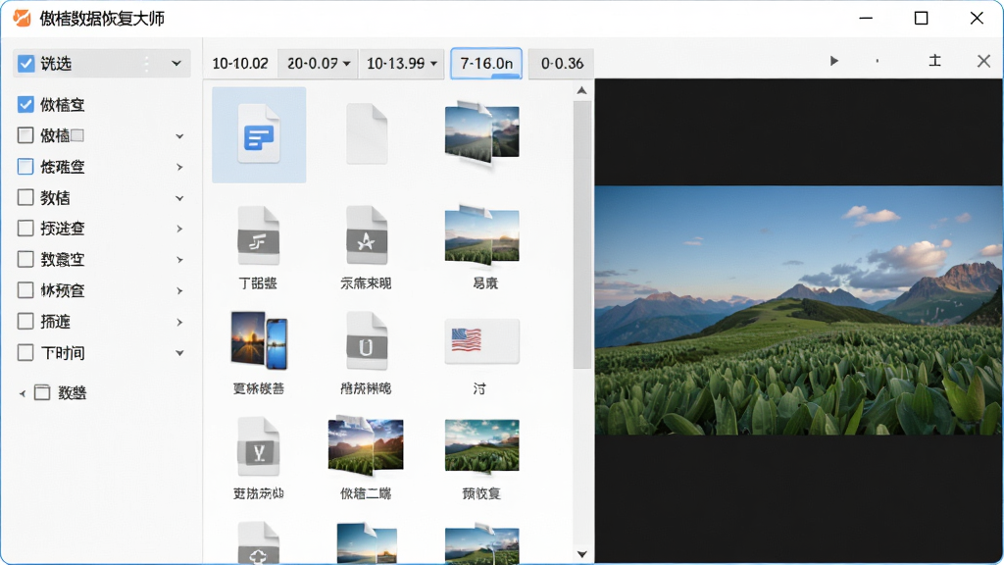Select the landscape photo stack labeled 易
Image resolution: width=1004 pixels, height=565 pixels.
tap(481, 235)
